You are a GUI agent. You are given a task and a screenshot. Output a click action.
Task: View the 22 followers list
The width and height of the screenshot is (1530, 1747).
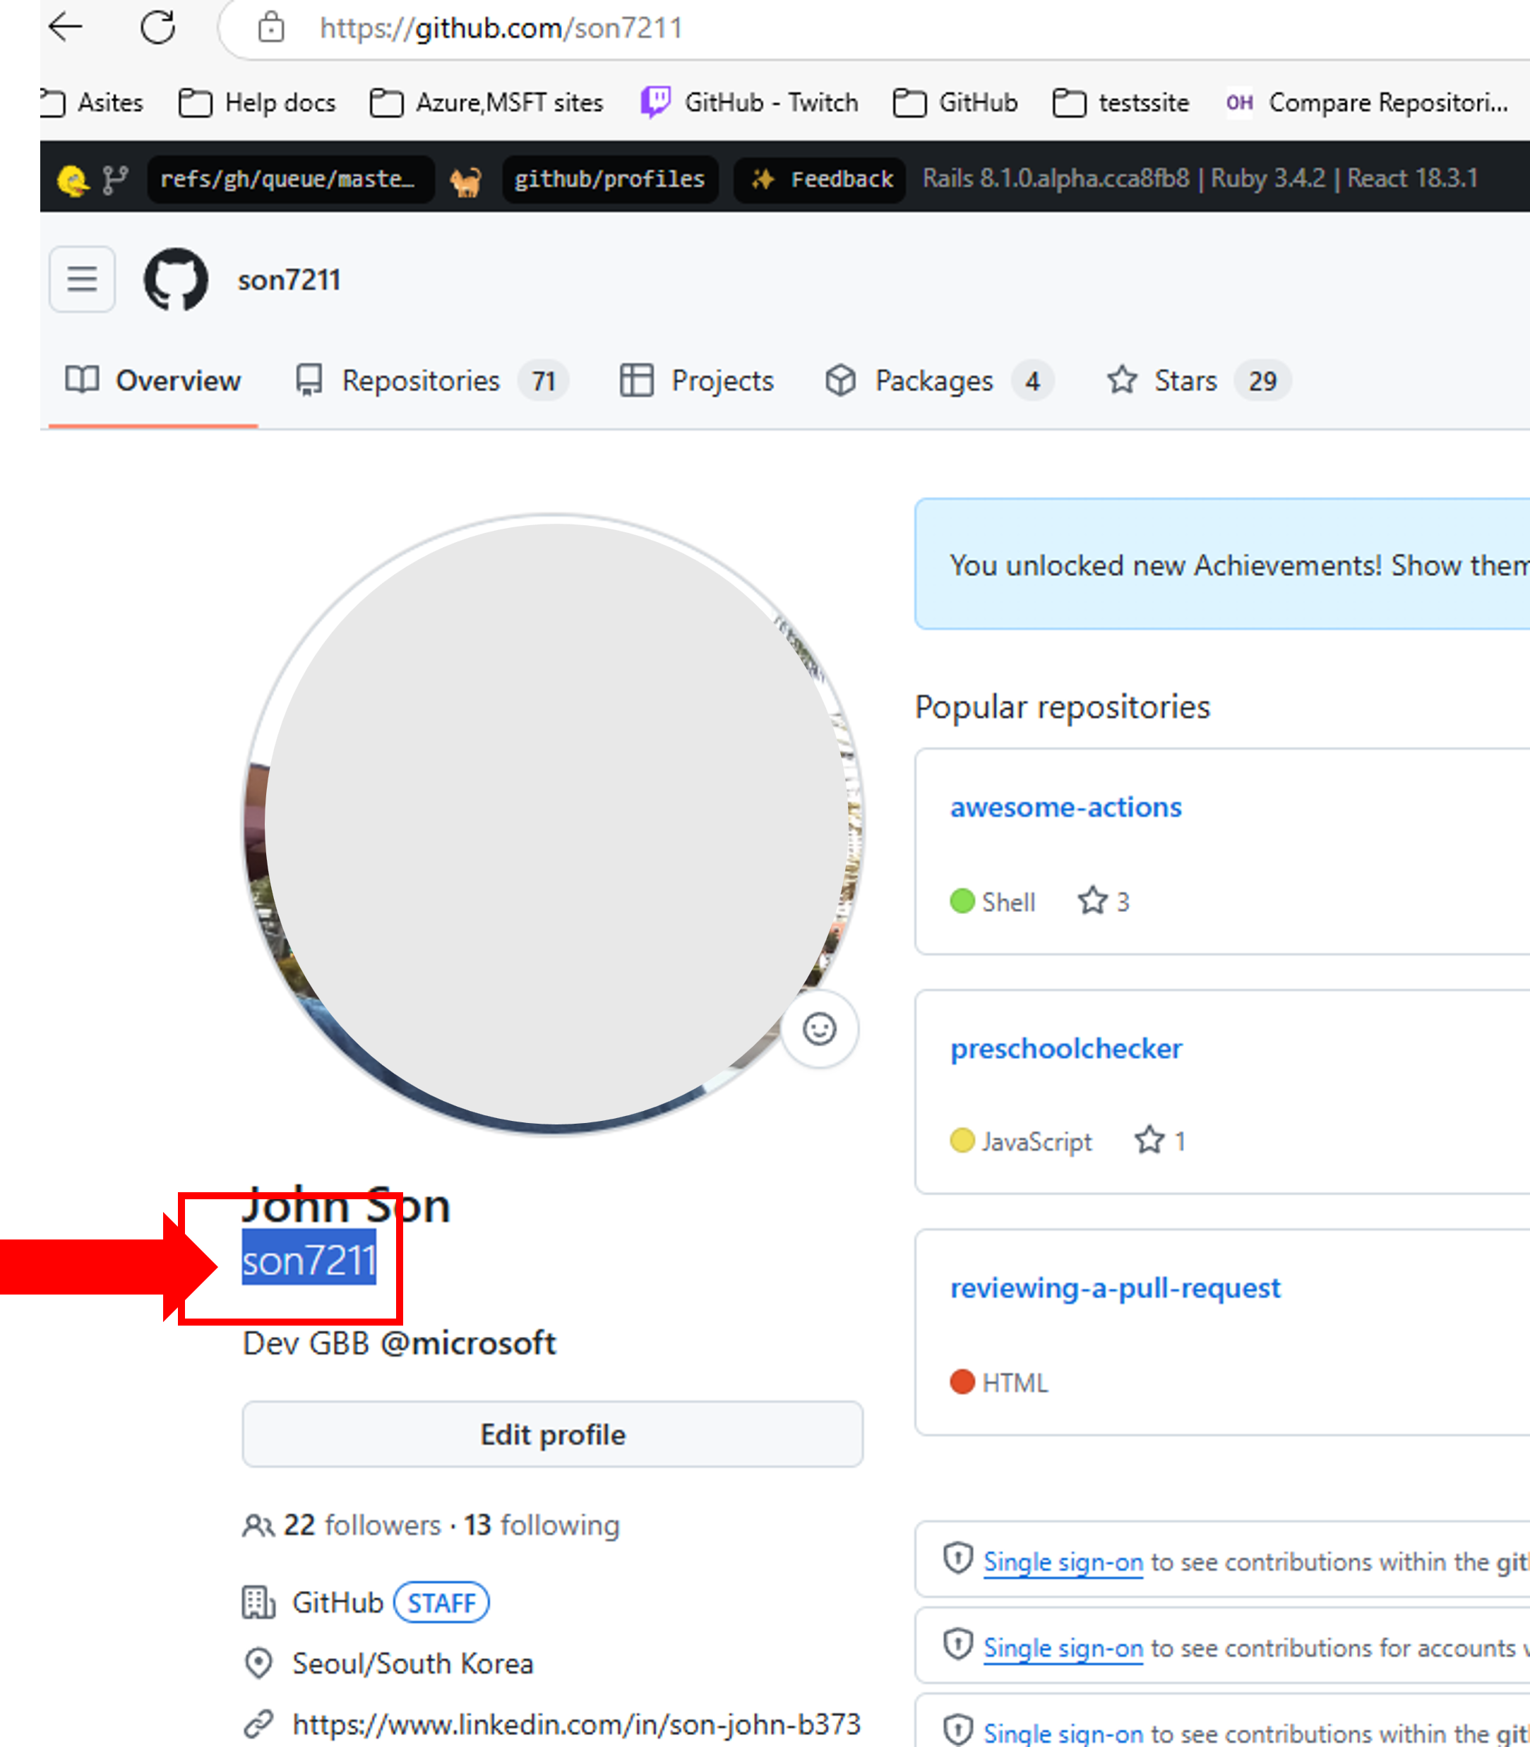coord(362,1524)
